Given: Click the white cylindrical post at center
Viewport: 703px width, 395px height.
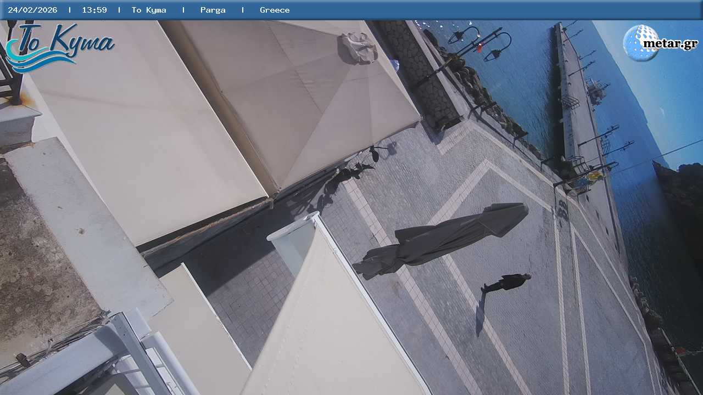Looking at the screenshot, I should coord(294,241).
